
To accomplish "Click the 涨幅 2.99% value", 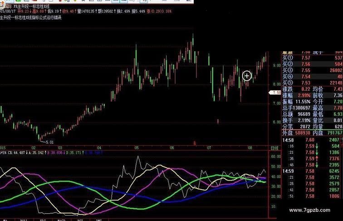I will 304,95.
